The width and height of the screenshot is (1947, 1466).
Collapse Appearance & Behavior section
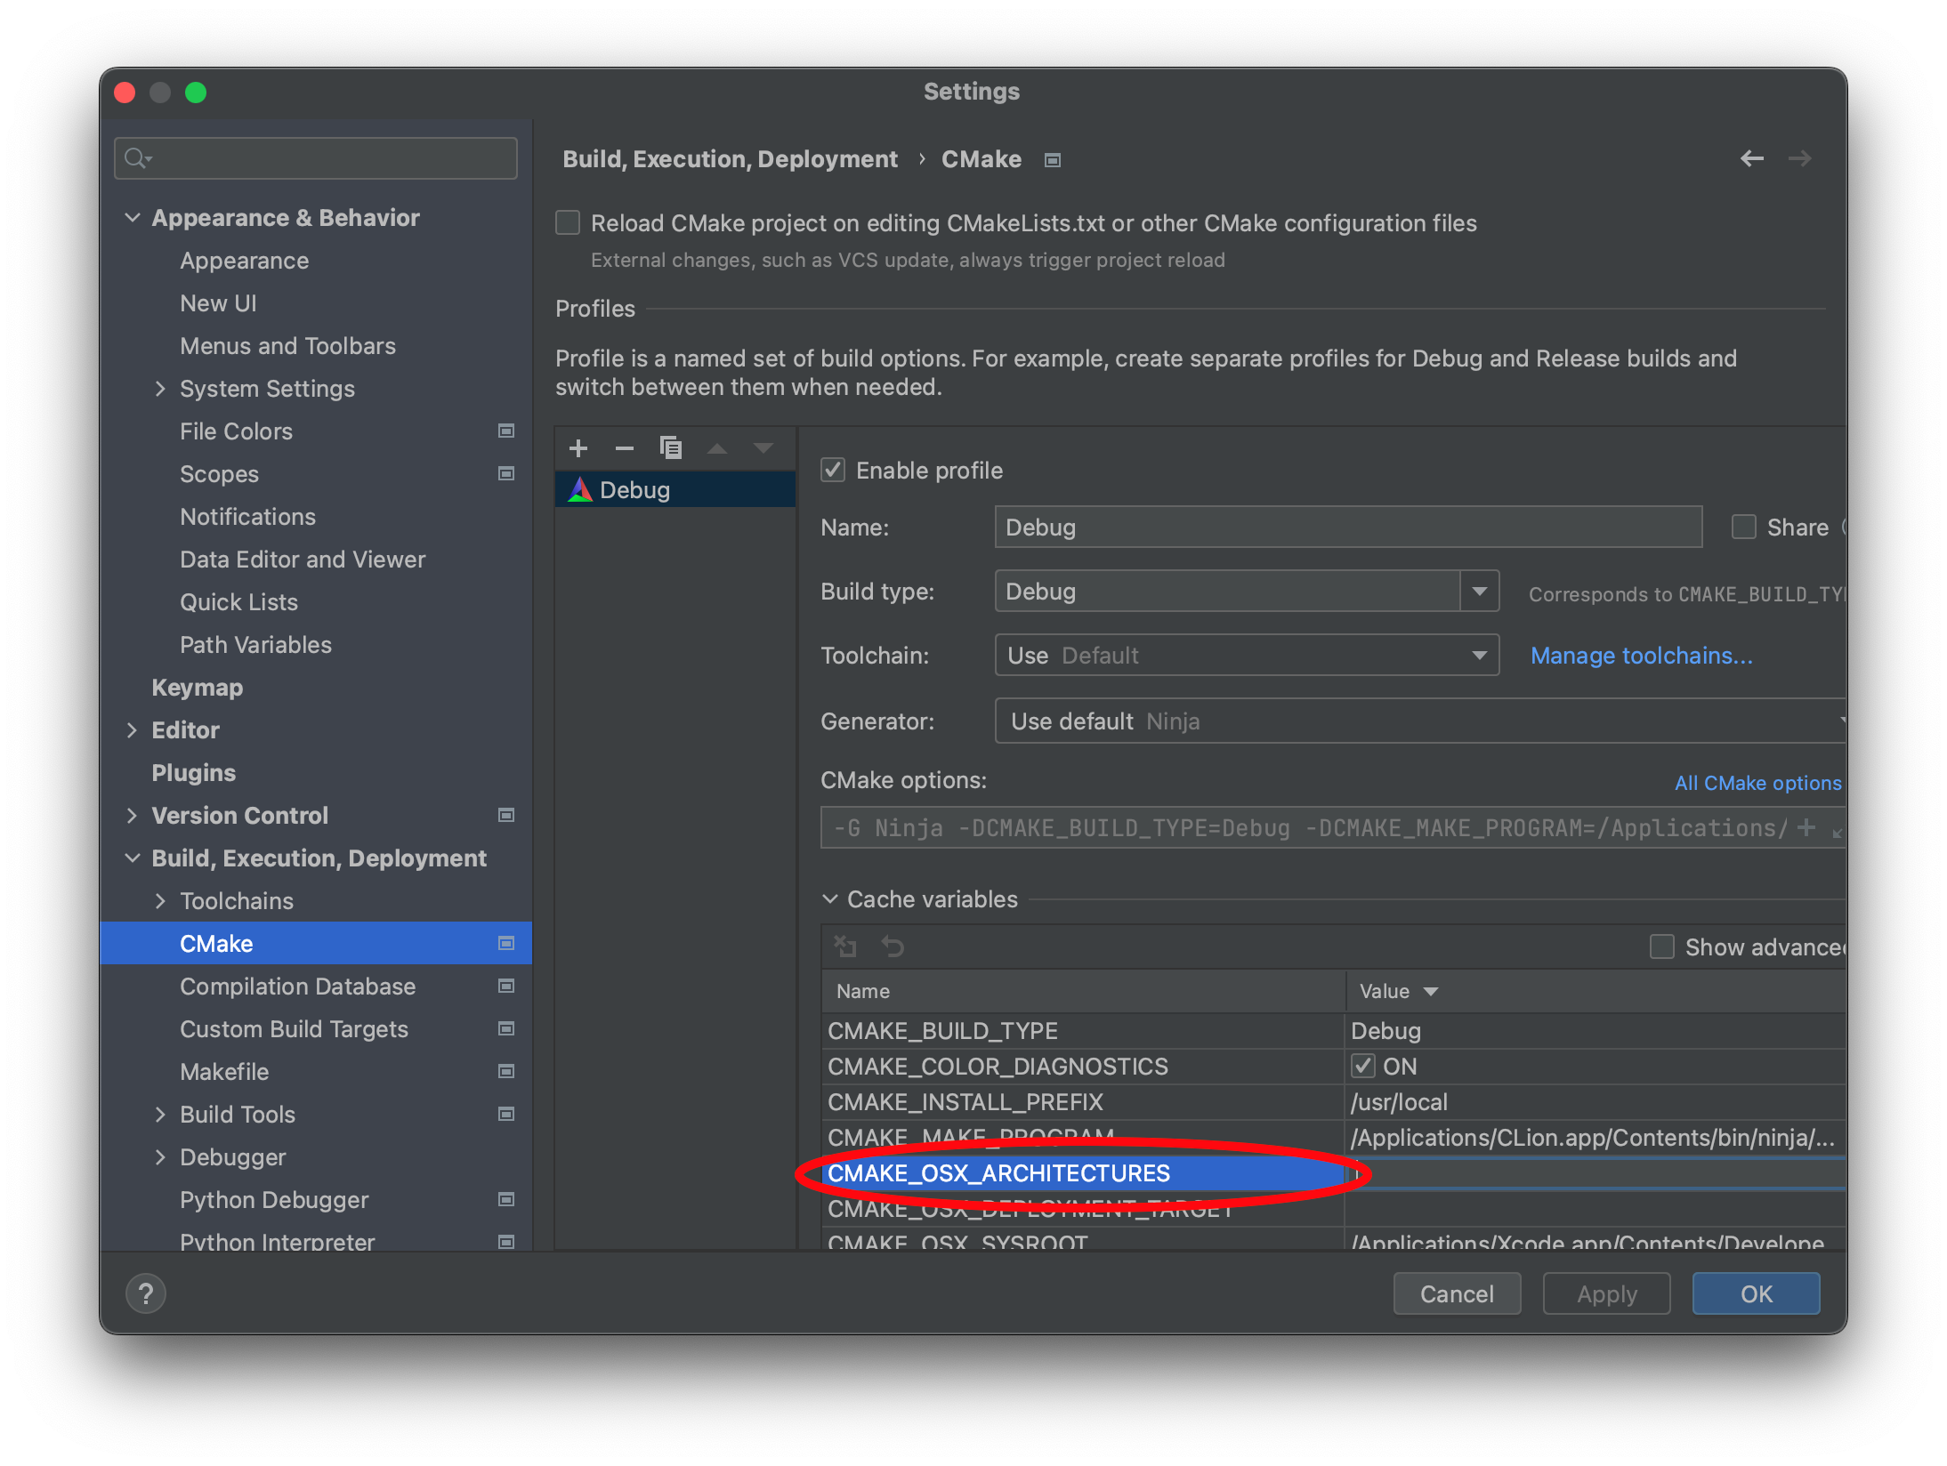(133, 218)
